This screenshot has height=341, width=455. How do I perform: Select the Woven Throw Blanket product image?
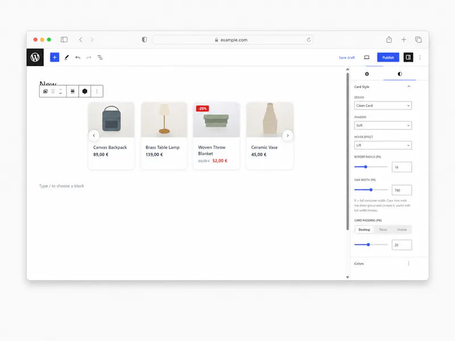point(217,120)
